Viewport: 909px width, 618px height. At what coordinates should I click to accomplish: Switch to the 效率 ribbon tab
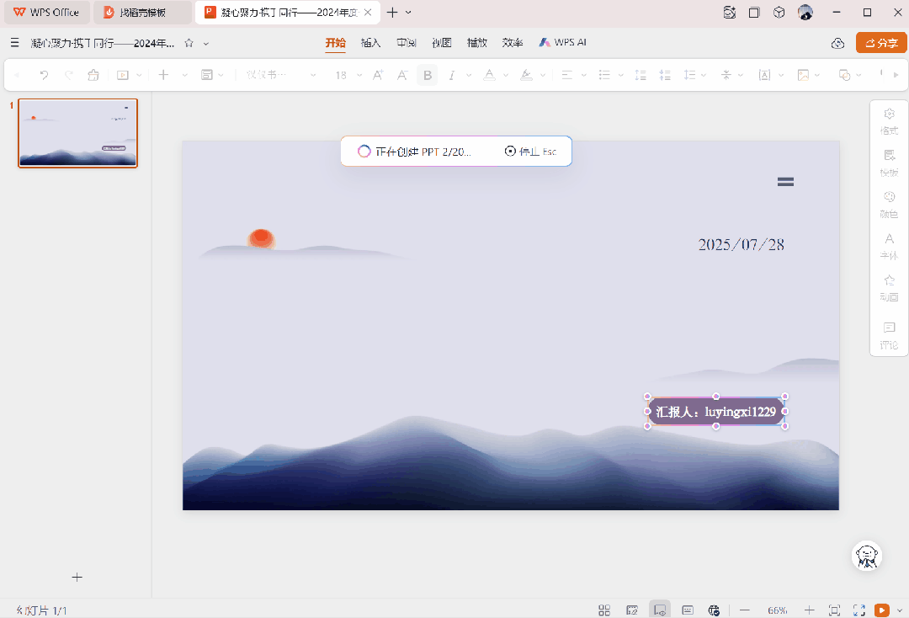513,43
